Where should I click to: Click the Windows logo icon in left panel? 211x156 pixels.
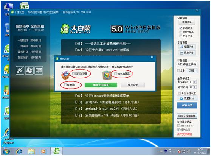tap(29, 70)
